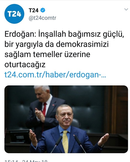Image resolution: width=130 pixels, height=162 pixels.
Task: Click the right microphone in the photo
Action: pyautogui.click(x=80, y=144)
